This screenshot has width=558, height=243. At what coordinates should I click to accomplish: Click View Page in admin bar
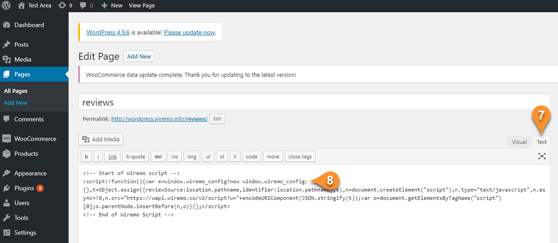pos(142,5)
